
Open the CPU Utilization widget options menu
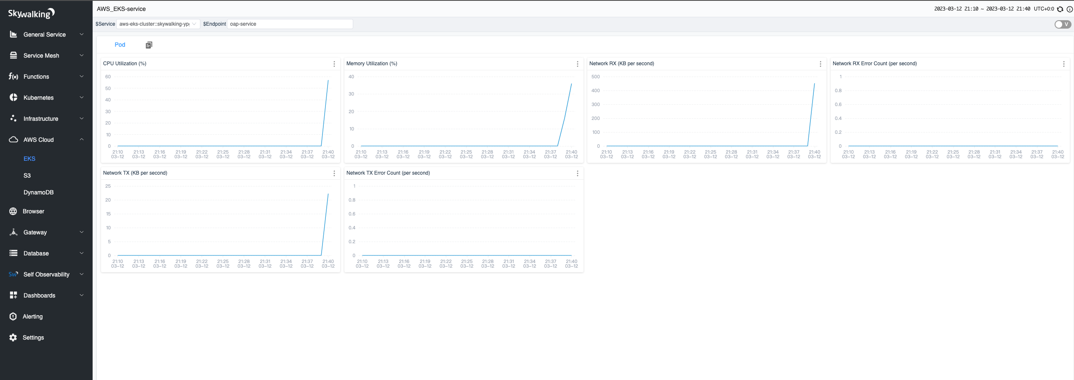click(334, 64)
